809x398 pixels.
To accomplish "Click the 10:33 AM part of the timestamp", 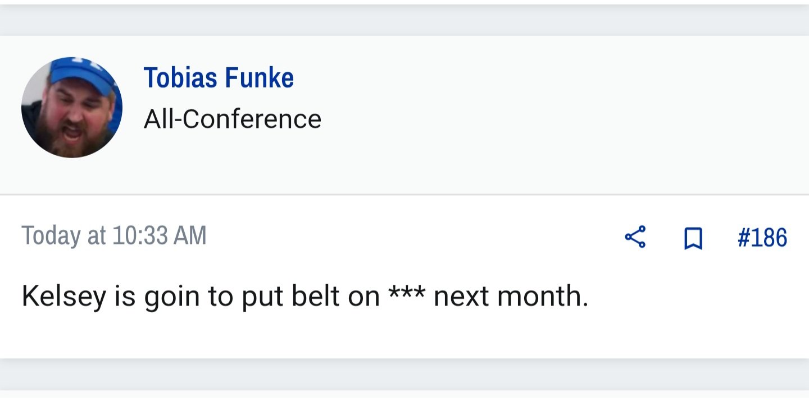I will [x=160, y=235].
